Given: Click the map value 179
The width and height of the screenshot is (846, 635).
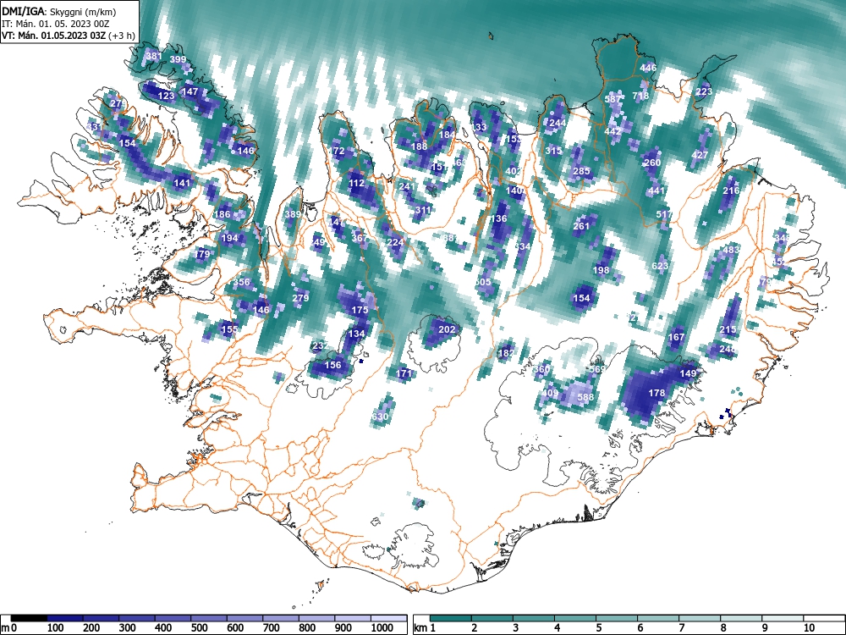Looking at the screenshot, I should click(x=202, y=254).
